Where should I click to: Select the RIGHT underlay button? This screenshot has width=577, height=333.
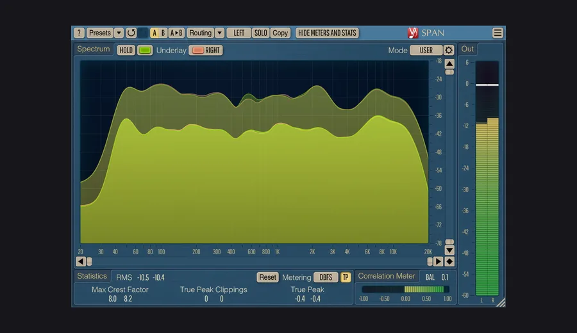coord(206,50)
